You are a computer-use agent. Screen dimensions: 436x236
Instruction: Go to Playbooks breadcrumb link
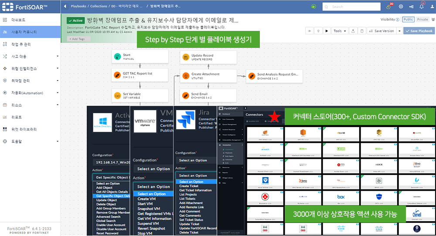(x=78, y=6)
